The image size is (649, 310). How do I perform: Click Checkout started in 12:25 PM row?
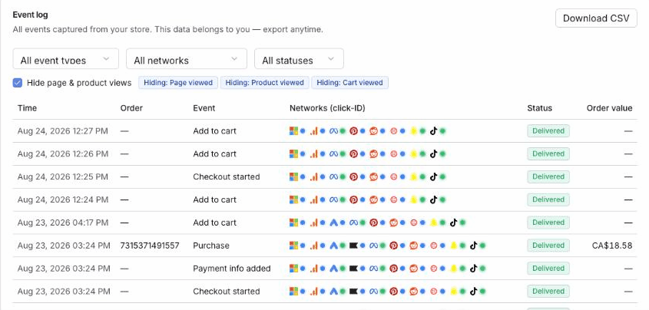pyautogui.click(x=227, y=177)
